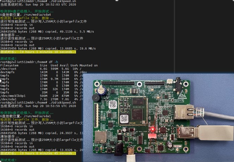Click the 7.0G available value

pyautogui.click(x=65, y=99)
